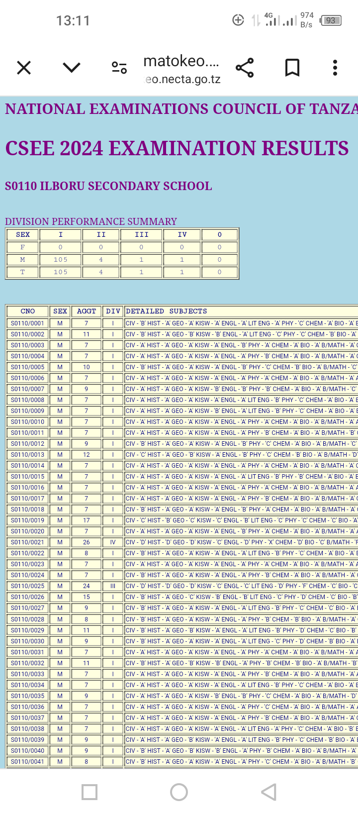Click detailed subjects for S0110/0033
358x816 pixels.
[x=241, y=674]
